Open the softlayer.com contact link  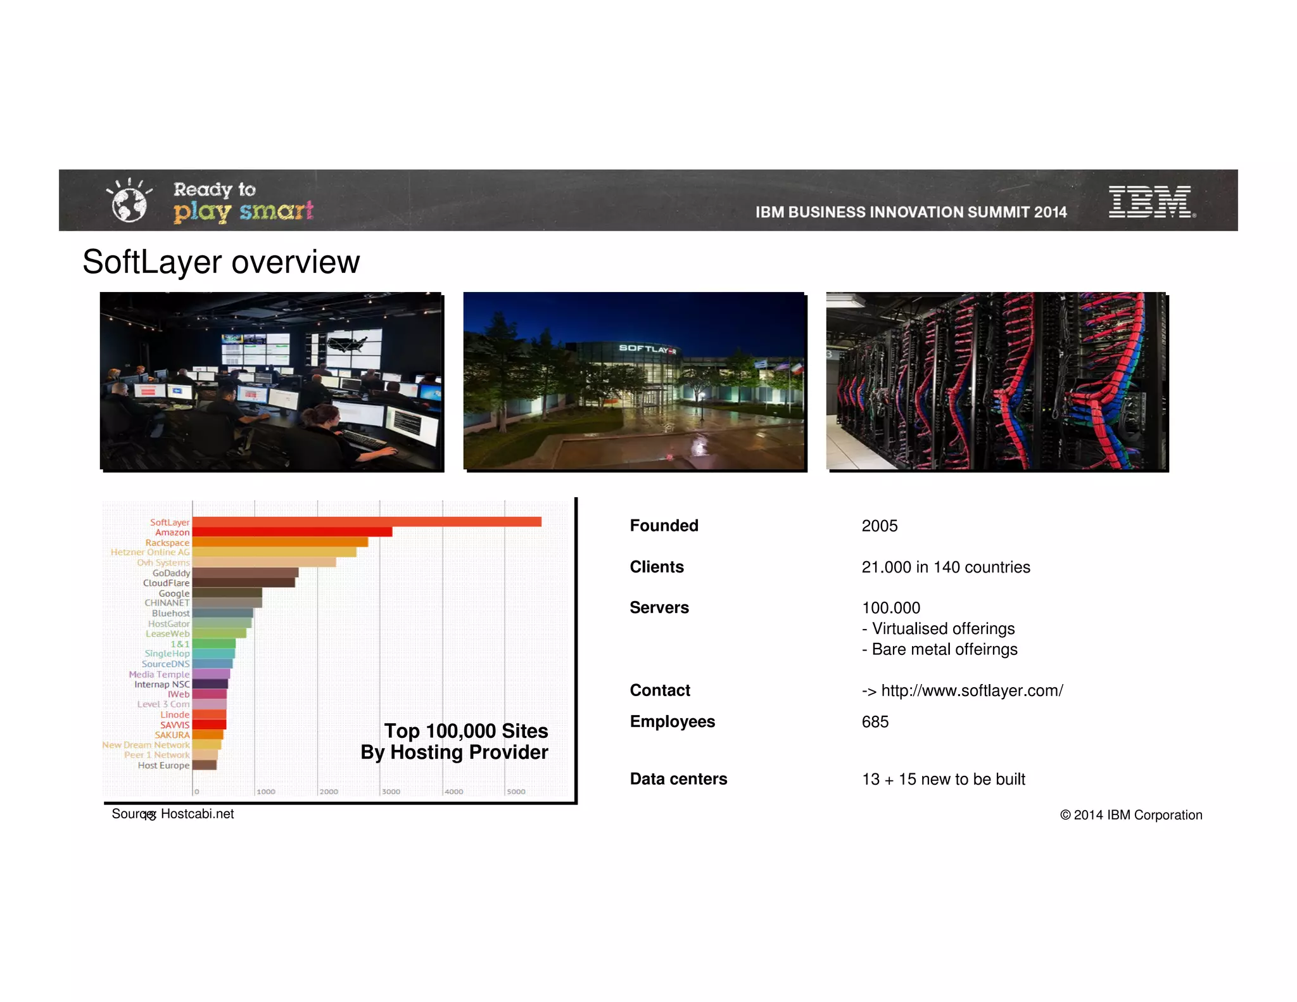click(x=972, y=690)
